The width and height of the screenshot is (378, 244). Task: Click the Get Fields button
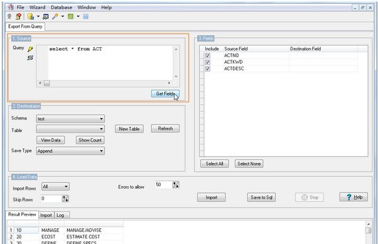click(165, 94)
